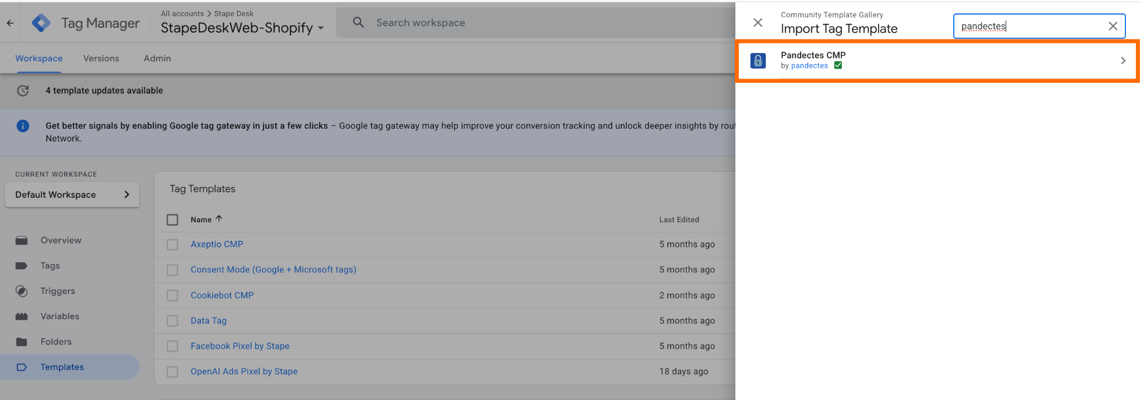Click the Overview sidebar icon
Screen dimensions: 1141x400
pos(22,240)
